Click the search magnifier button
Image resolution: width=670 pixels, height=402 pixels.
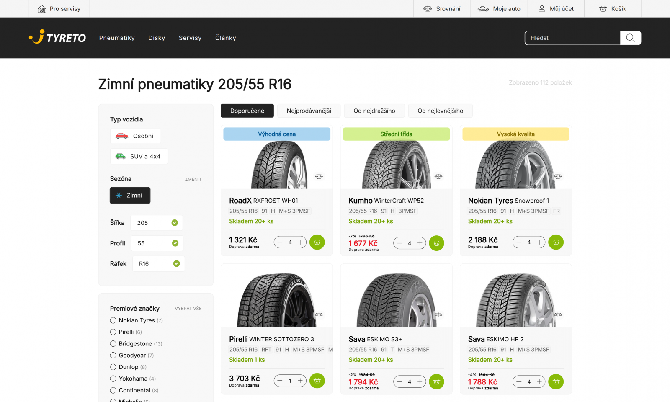630,38
